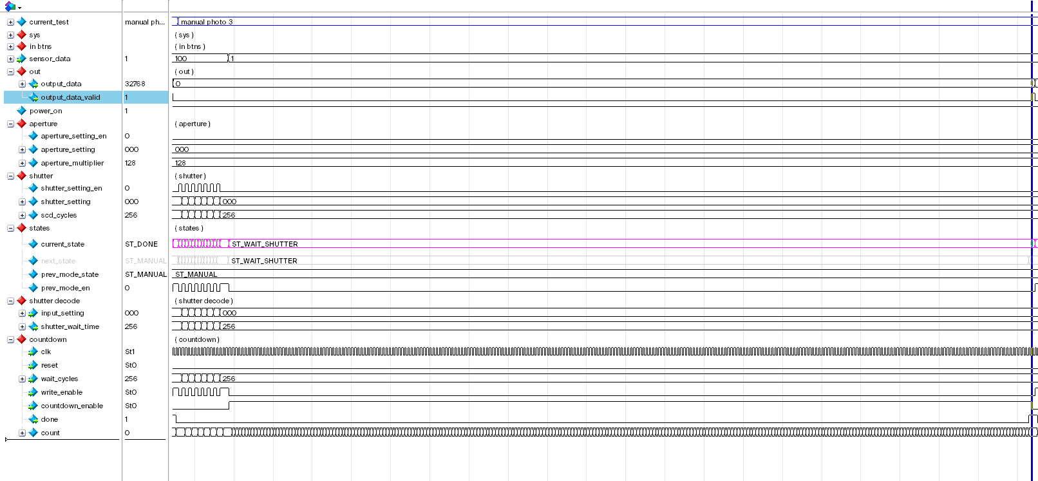Click the red diamond icon beside shutter group

[x=21, y=176]
